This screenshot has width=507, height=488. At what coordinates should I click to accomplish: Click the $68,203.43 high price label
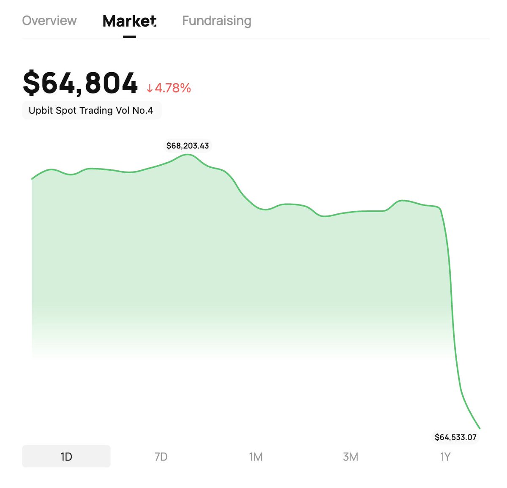188,146
